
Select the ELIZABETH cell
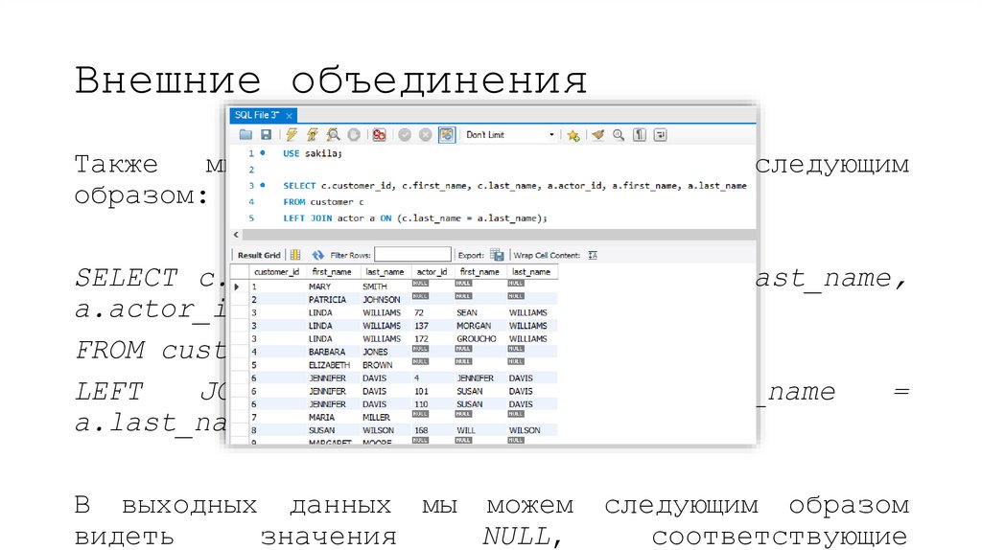click(x=330, y=365)
